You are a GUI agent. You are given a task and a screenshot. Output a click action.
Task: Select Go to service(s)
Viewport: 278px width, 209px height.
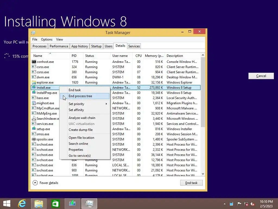(x=85, y=156)
